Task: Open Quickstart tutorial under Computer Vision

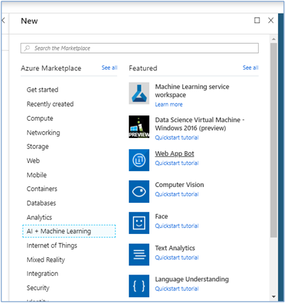Action: click(x=177, y=194)
